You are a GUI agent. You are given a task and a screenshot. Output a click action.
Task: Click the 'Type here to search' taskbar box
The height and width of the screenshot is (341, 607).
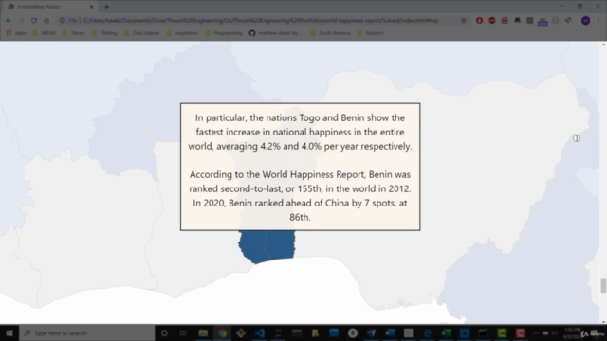87,332
